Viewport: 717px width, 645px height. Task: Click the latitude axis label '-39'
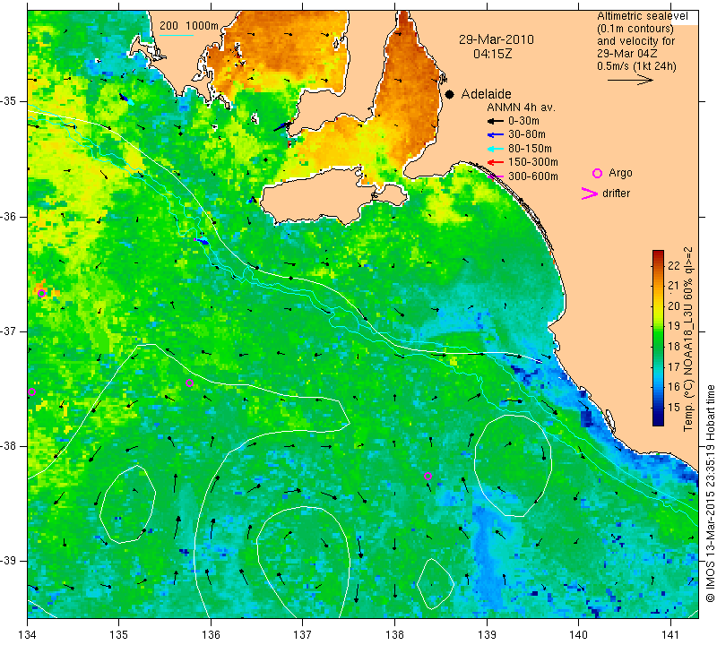pyautogui.click(x=9, y=561)
